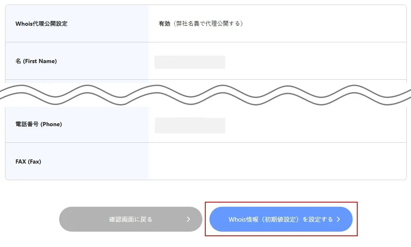Screen dimensions: 411x247
Task: Click the 確認画面に戻る button
Action: [130, 219]
